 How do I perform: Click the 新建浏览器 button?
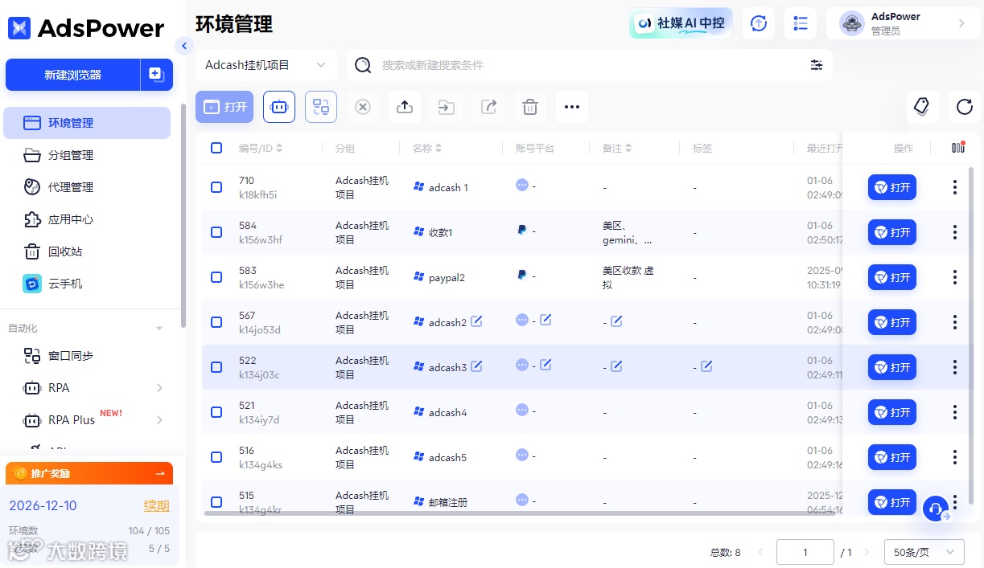pyautogui.click(x=73, y=75)
